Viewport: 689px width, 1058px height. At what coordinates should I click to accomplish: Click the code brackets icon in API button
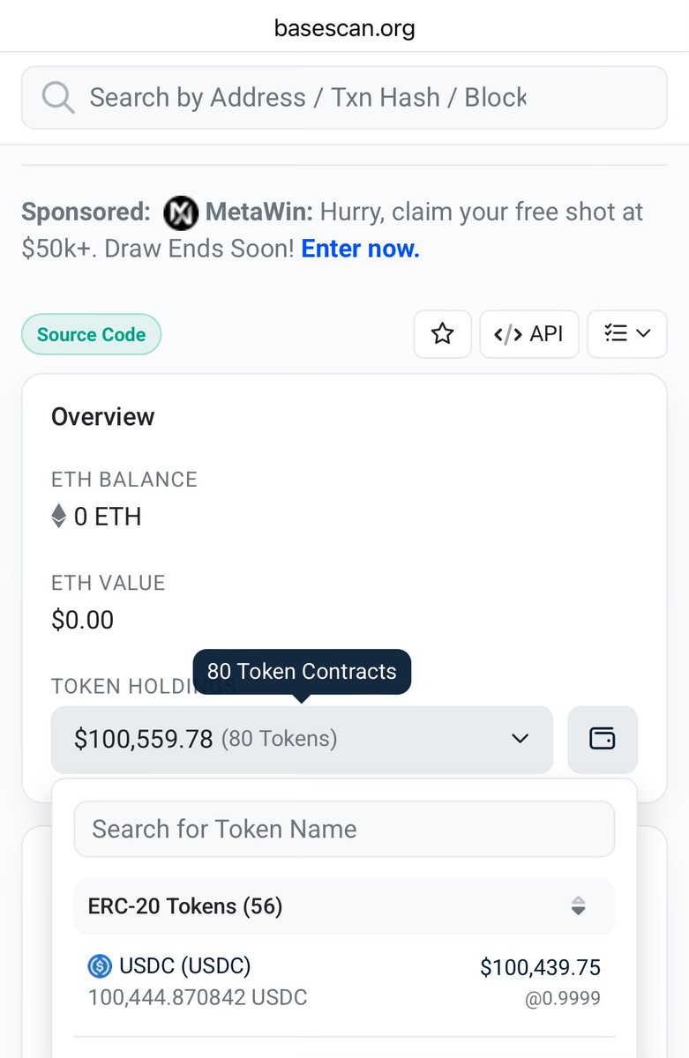(507, 334)
